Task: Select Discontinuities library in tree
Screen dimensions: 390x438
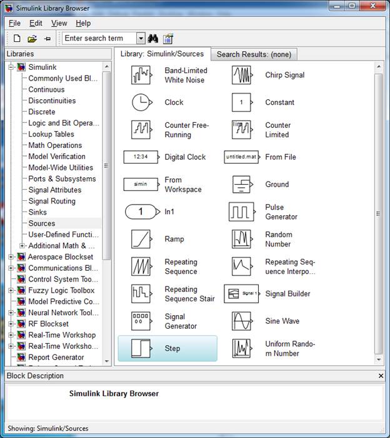Action: (x=52, y=101)
